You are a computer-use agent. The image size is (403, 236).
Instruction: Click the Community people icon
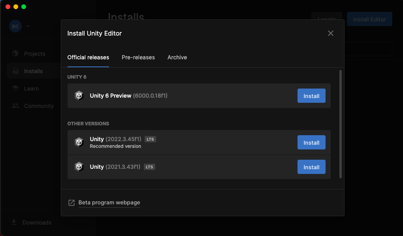(x=15, y=106)
